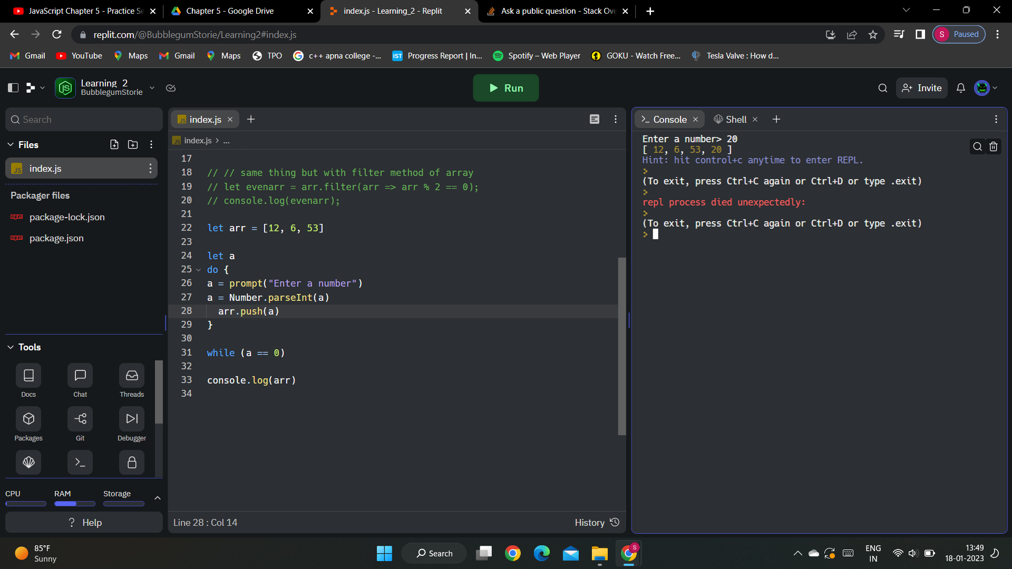This screenshot has width=1012, height=569.
Task: Toggle the editor markdown preview layout icon
Action: (x=595, y=119)
